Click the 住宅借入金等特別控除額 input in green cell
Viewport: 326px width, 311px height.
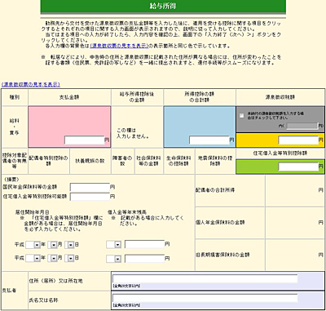click(298, 167)
